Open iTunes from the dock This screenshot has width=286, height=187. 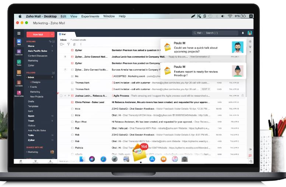pyautogui.click(x=175, y=159)
